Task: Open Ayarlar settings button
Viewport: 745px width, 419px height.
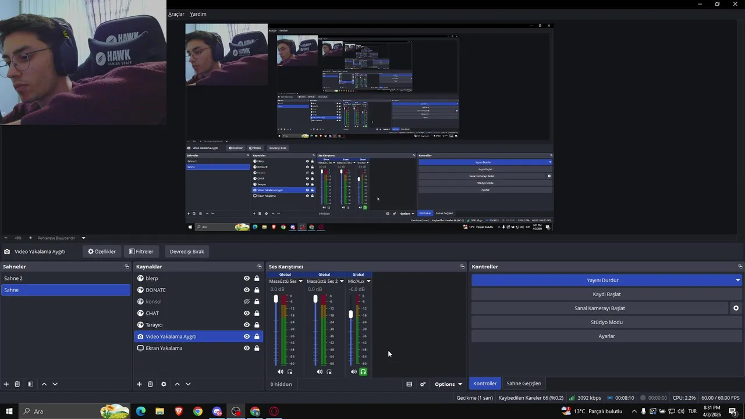Action: (606, 336)
